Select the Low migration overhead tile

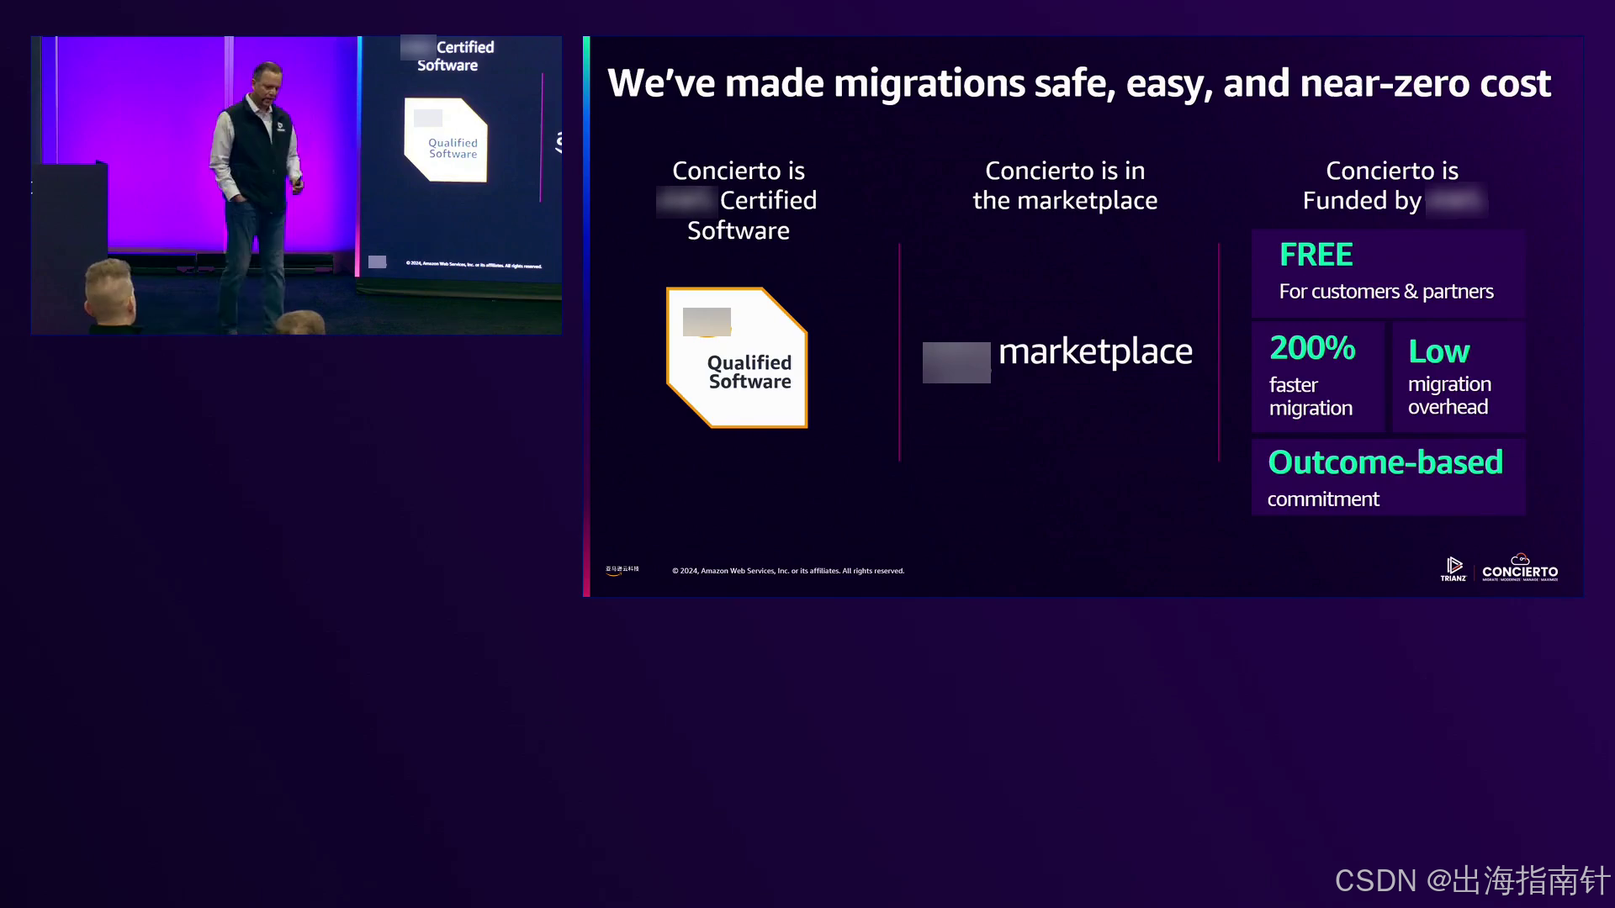(x=1457, y=377)
